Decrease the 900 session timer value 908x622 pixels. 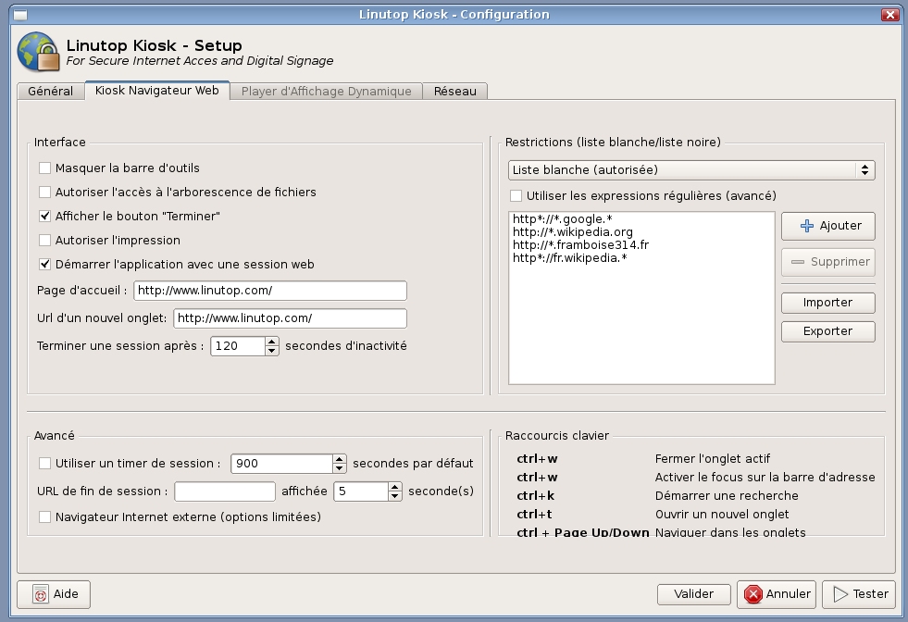click(340, 468)
